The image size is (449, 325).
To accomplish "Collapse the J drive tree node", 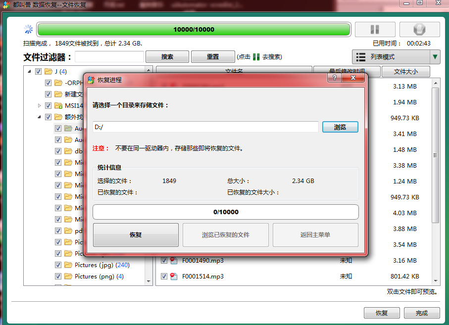I will (29, 71).
